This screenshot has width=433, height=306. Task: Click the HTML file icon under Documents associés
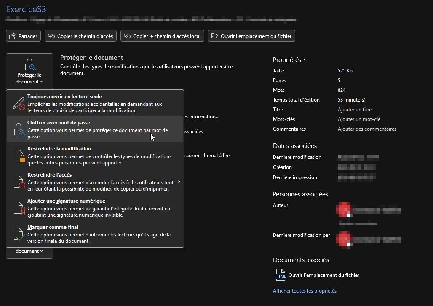(x=280, y=275)
